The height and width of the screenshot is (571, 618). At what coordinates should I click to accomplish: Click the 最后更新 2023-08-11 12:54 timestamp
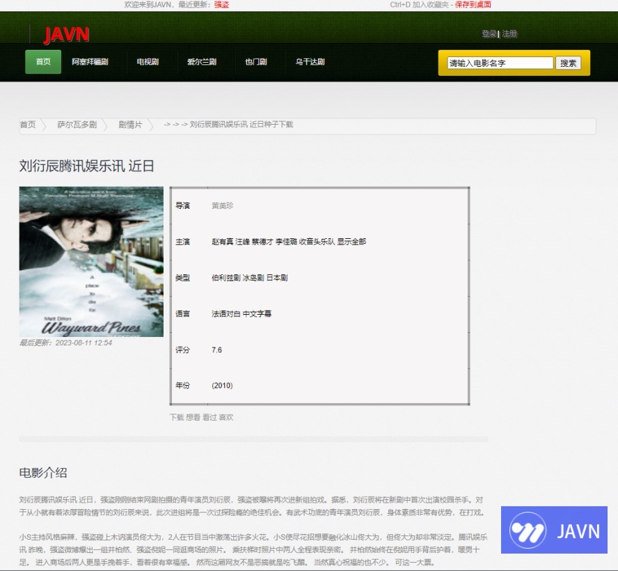(66, 343)
